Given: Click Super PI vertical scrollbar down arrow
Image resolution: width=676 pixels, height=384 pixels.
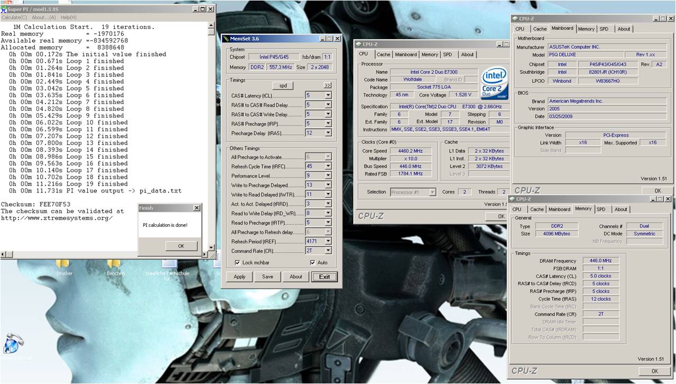Looking at the screenshot, I should coord(211,248).
